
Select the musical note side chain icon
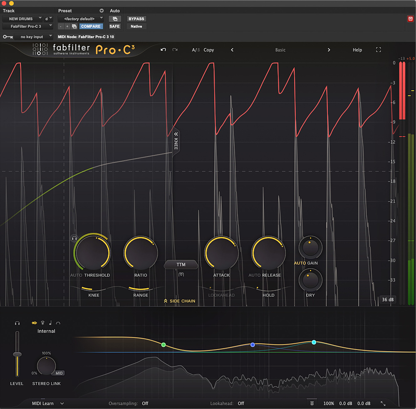point(50,323)
